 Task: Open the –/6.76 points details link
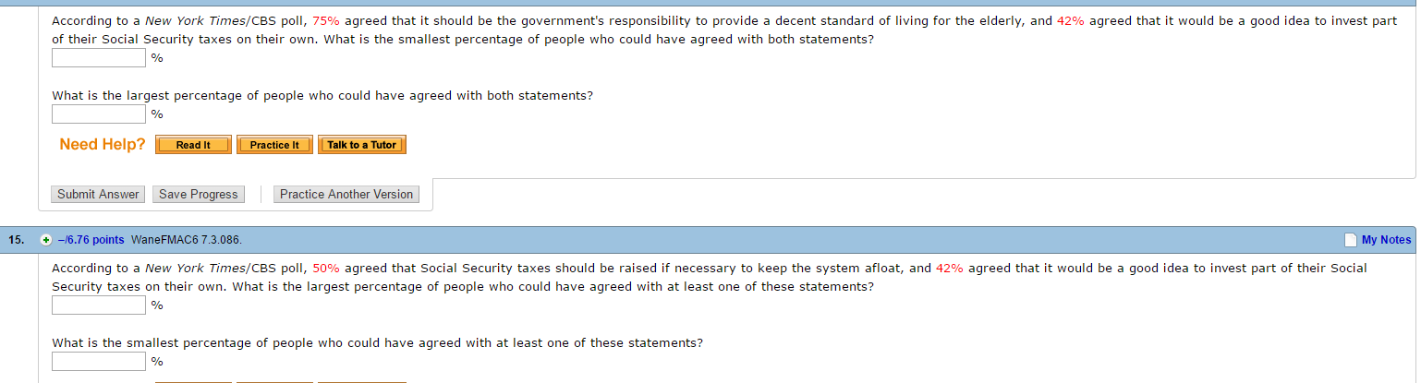coord(91,240)
